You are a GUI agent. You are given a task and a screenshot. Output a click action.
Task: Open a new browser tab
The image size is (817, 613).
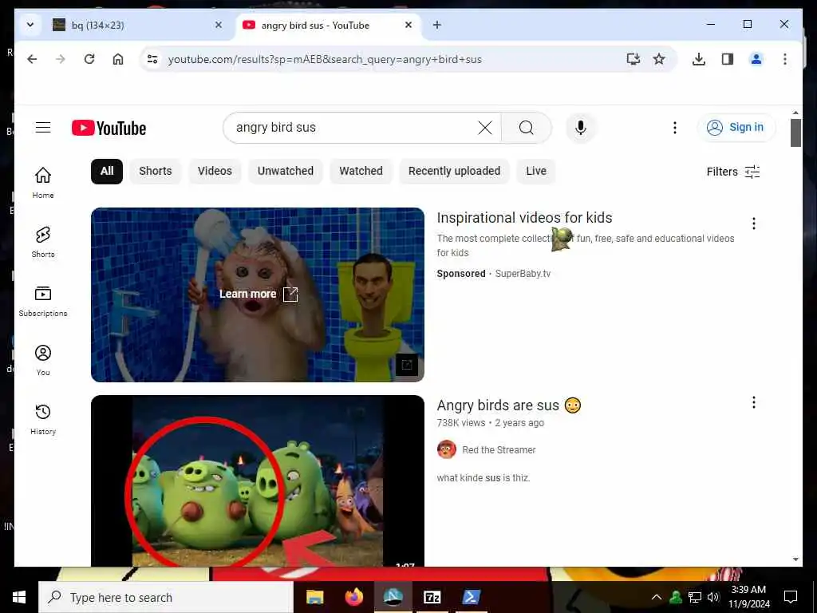tap(437, 25)
